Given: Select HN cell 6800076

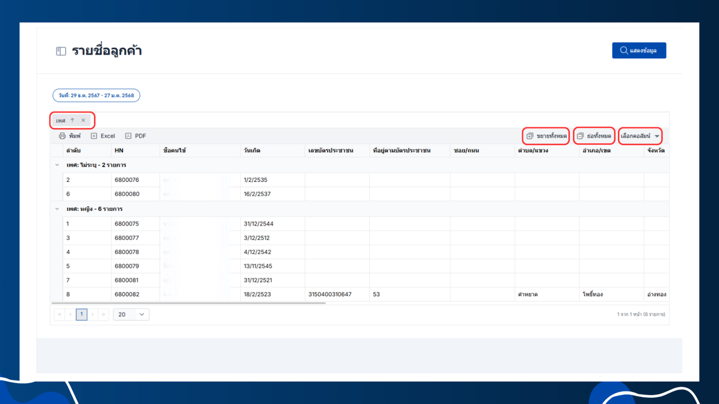Looking at the screenshot, I should pyautogui.click(x=135, y=180).
